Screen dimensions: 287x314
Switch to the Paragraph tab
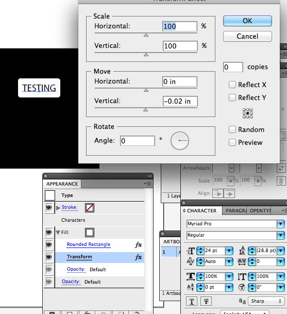236,211
